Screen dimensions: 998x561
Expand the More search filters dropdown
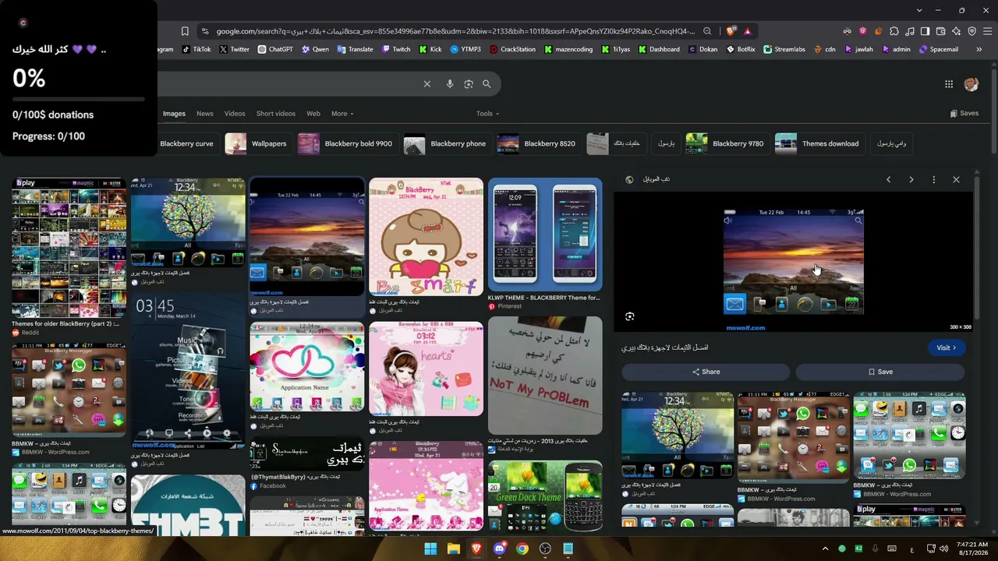[x=342, y=114]
